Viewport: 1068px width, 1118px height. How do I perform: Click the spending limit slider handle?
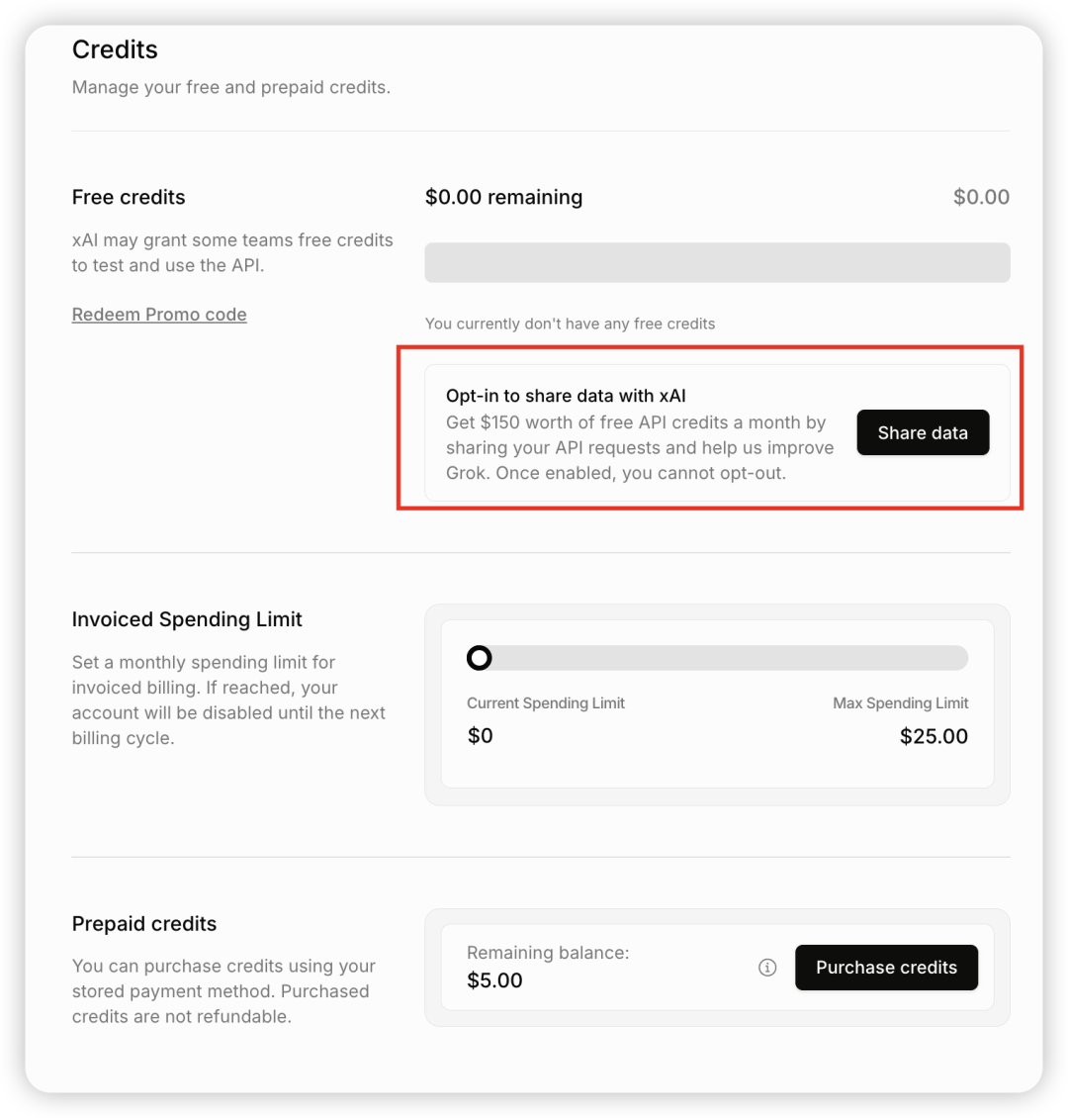pos(480,658)
